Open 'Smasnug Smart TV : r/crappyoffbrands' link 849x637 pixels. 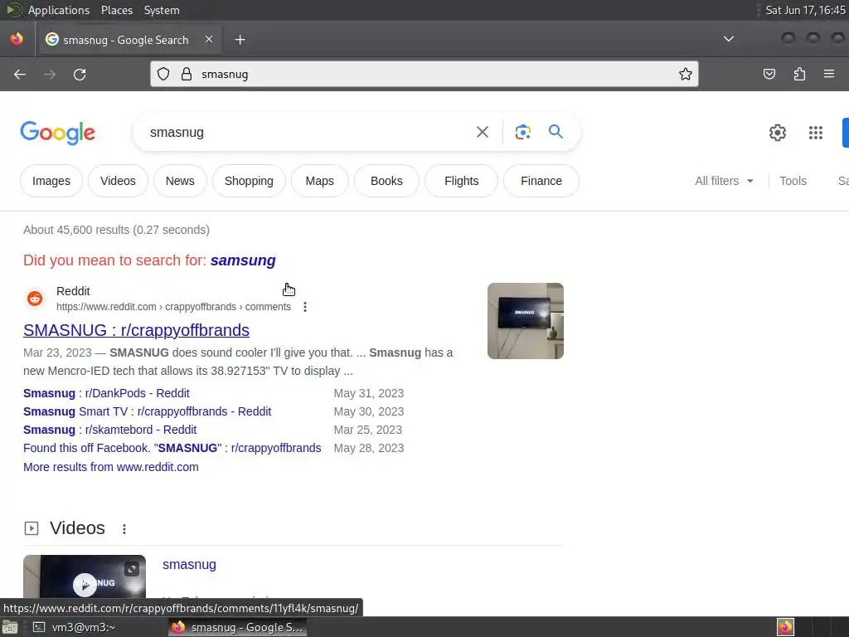[148, 411]
